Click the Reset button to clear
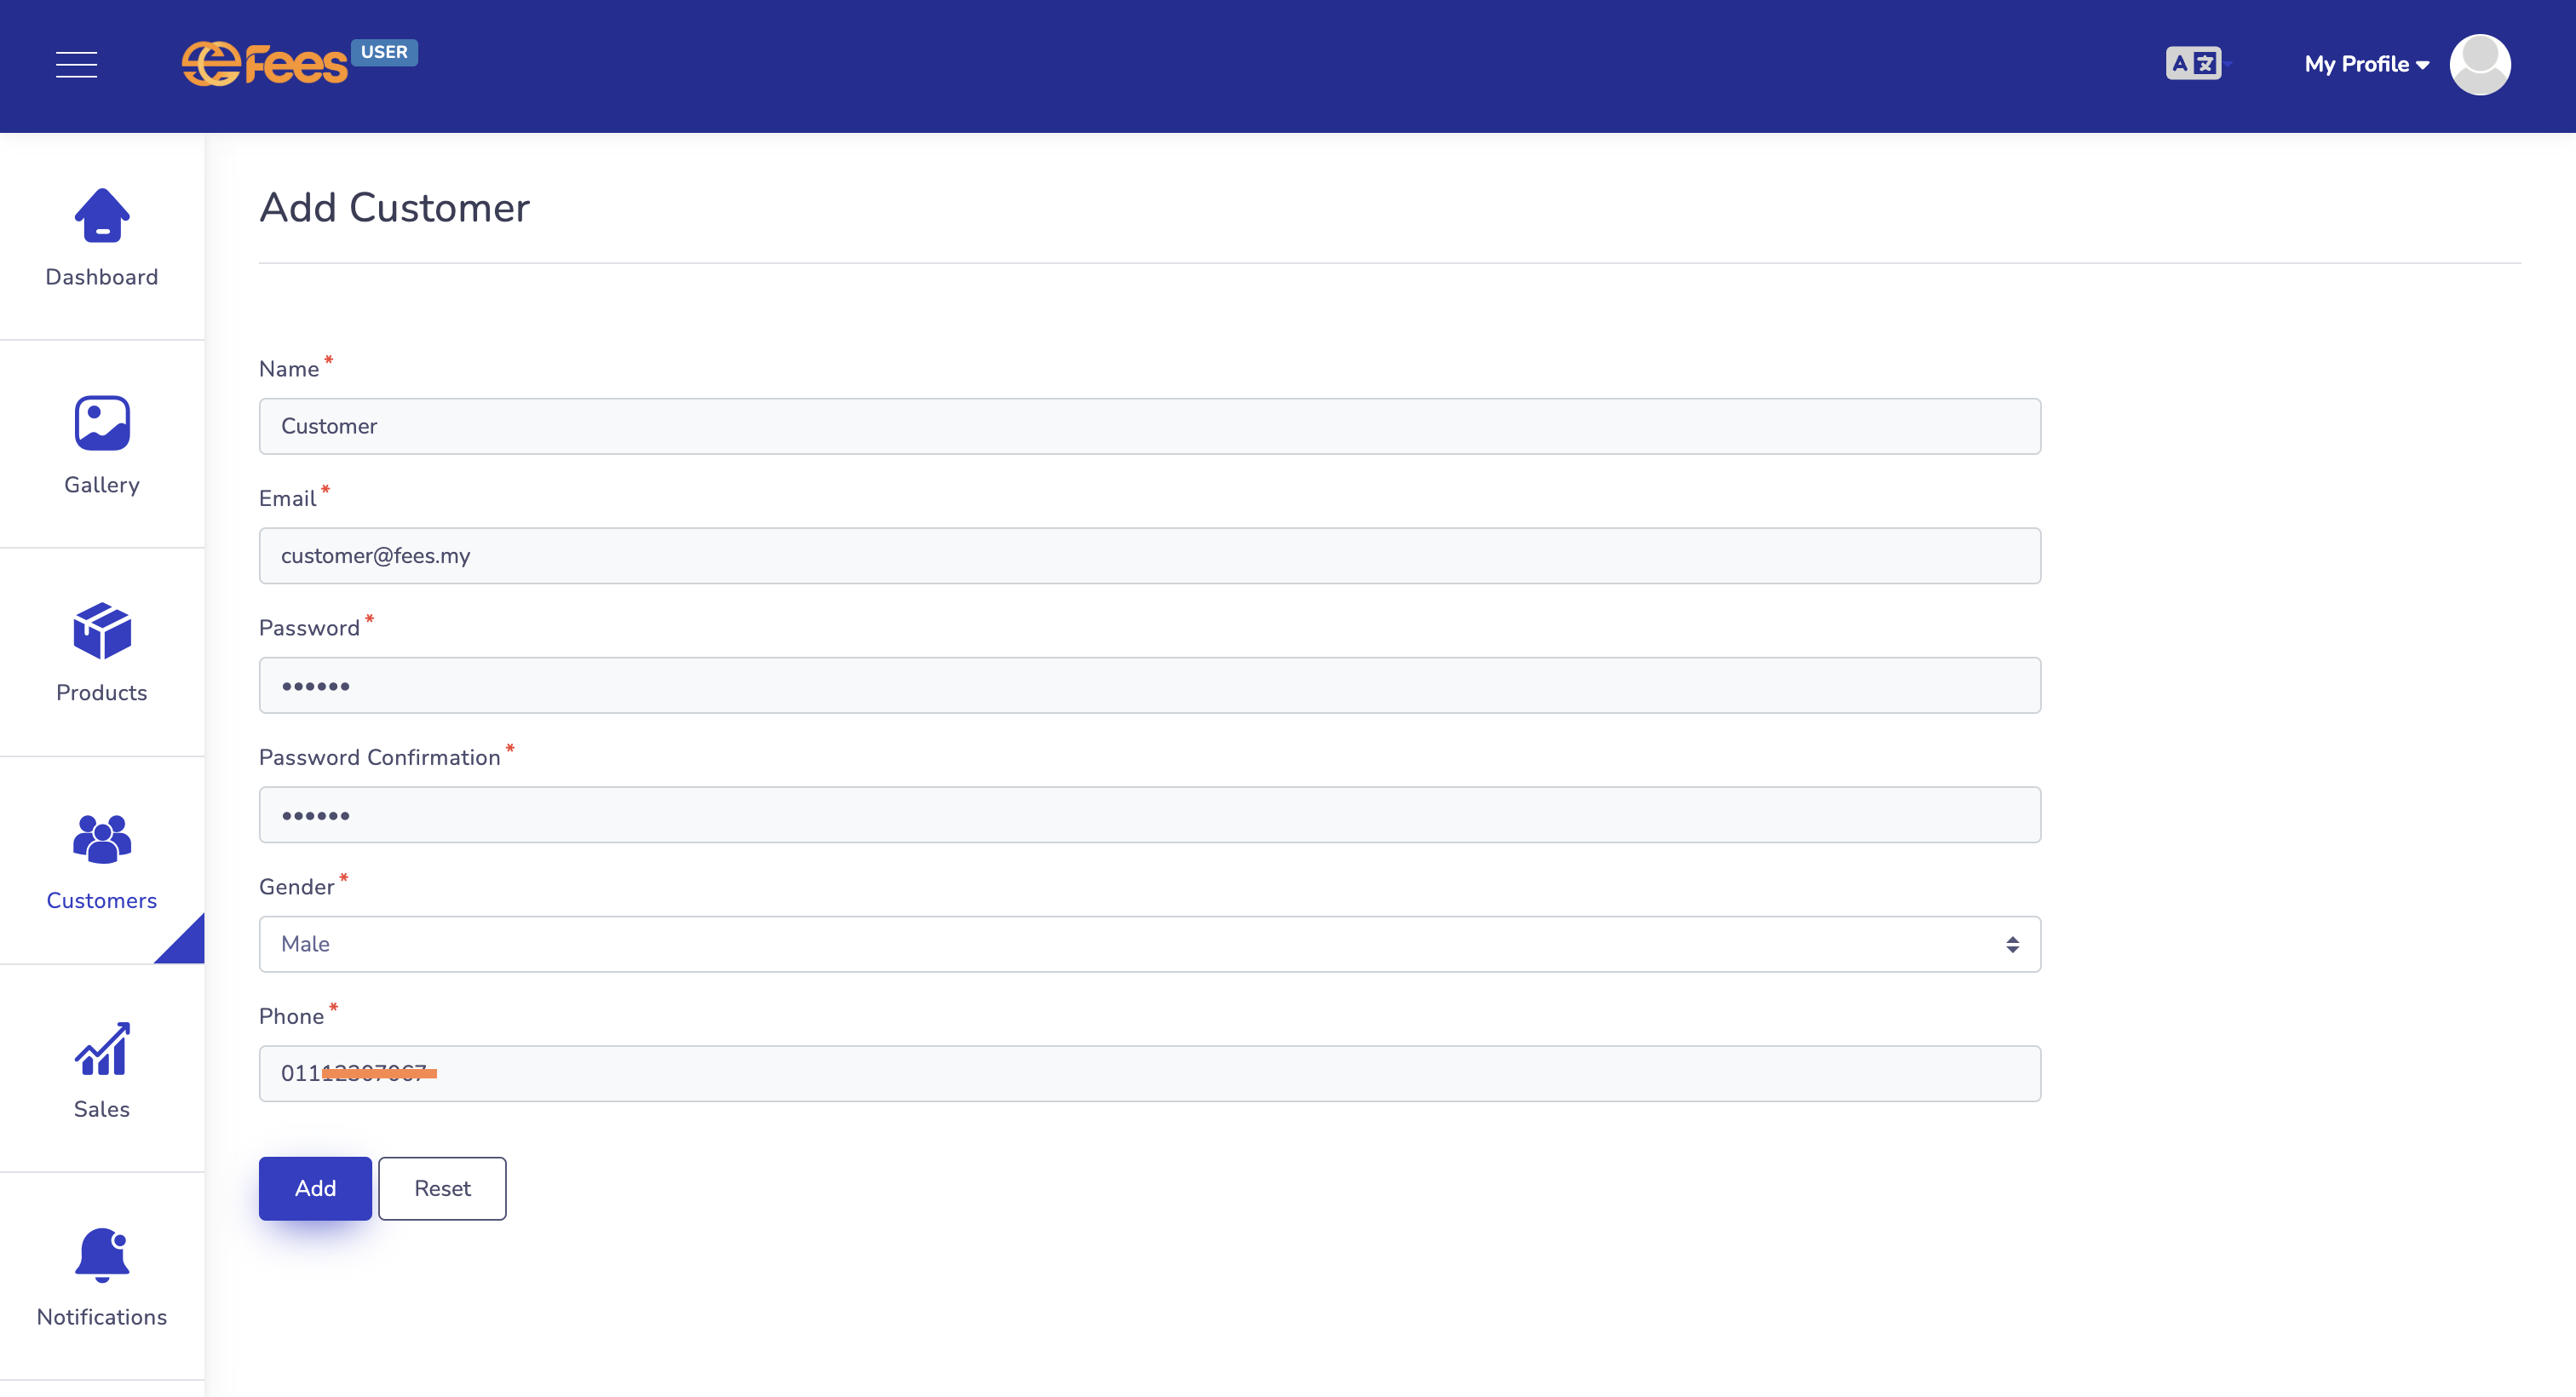The width and height of the screenshot is (2576, 1397). click(440, 1189)
